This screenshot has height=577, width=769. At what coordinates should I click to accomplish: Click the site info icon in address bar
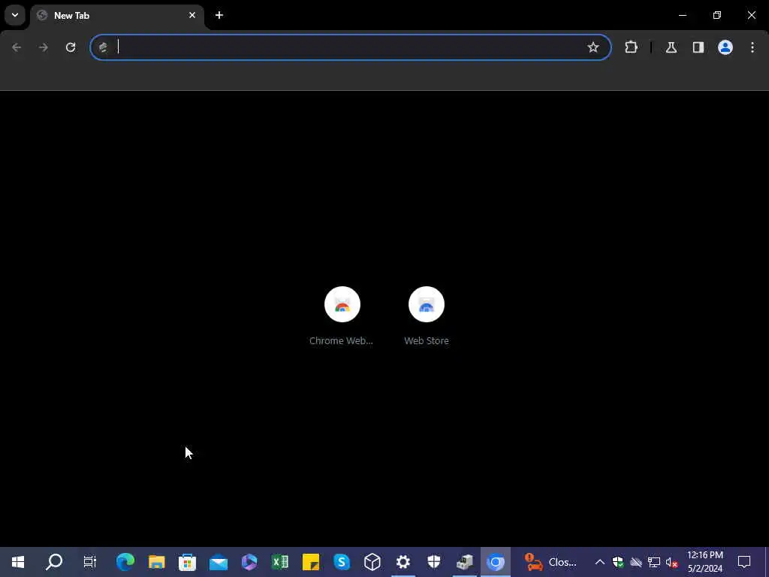[103, 47]
